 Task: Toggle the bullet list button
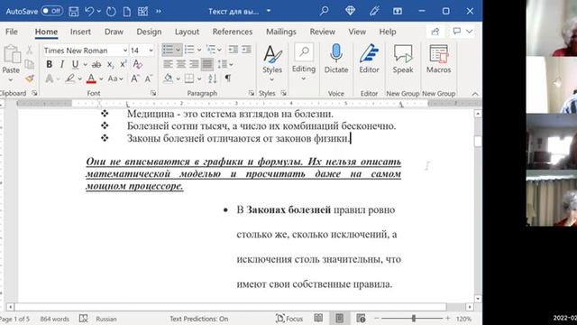click(x=169, y=50)
